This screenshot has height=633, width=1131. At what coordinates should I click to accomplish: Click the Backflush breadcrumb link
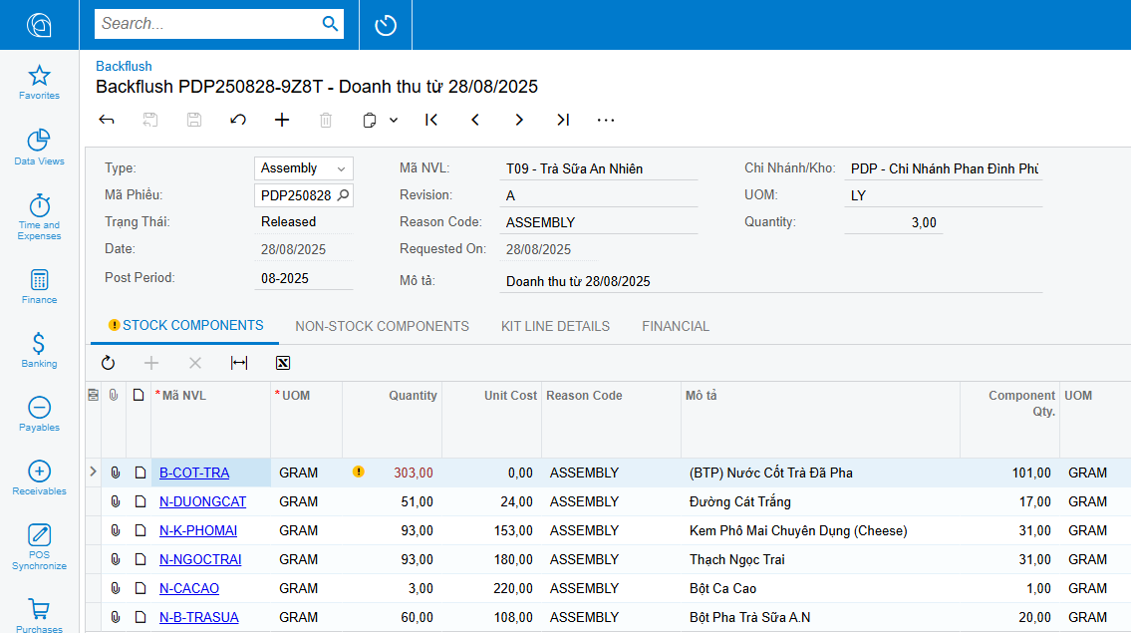click(x=124, y=66)
